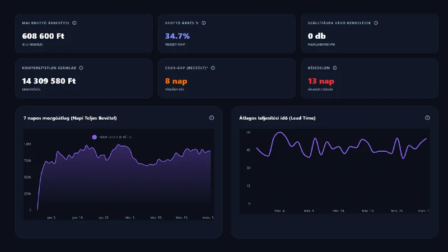Click the Cash-gap (becsült) card title
The width and height of the screenshot is (448, 252).
[186, 68]
